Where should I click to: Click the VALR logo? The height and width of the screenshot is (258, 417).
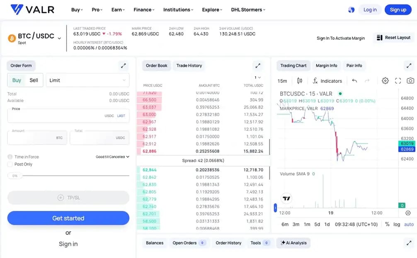click(x=32, y=10)
